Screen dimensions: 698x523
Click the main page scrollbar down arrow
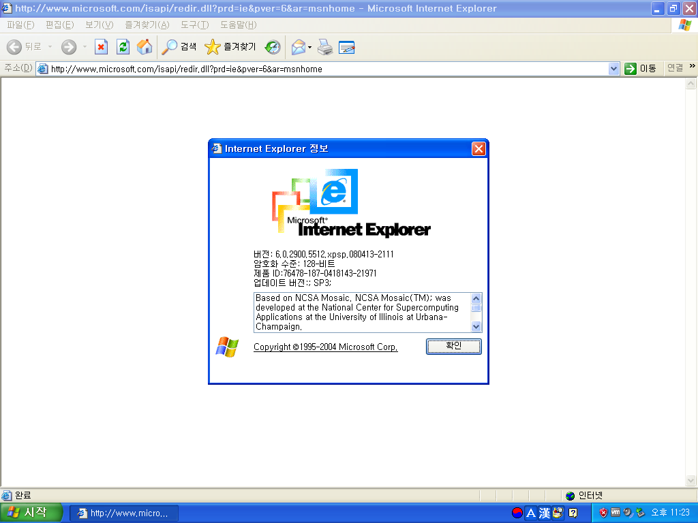(x=691, y=480)
